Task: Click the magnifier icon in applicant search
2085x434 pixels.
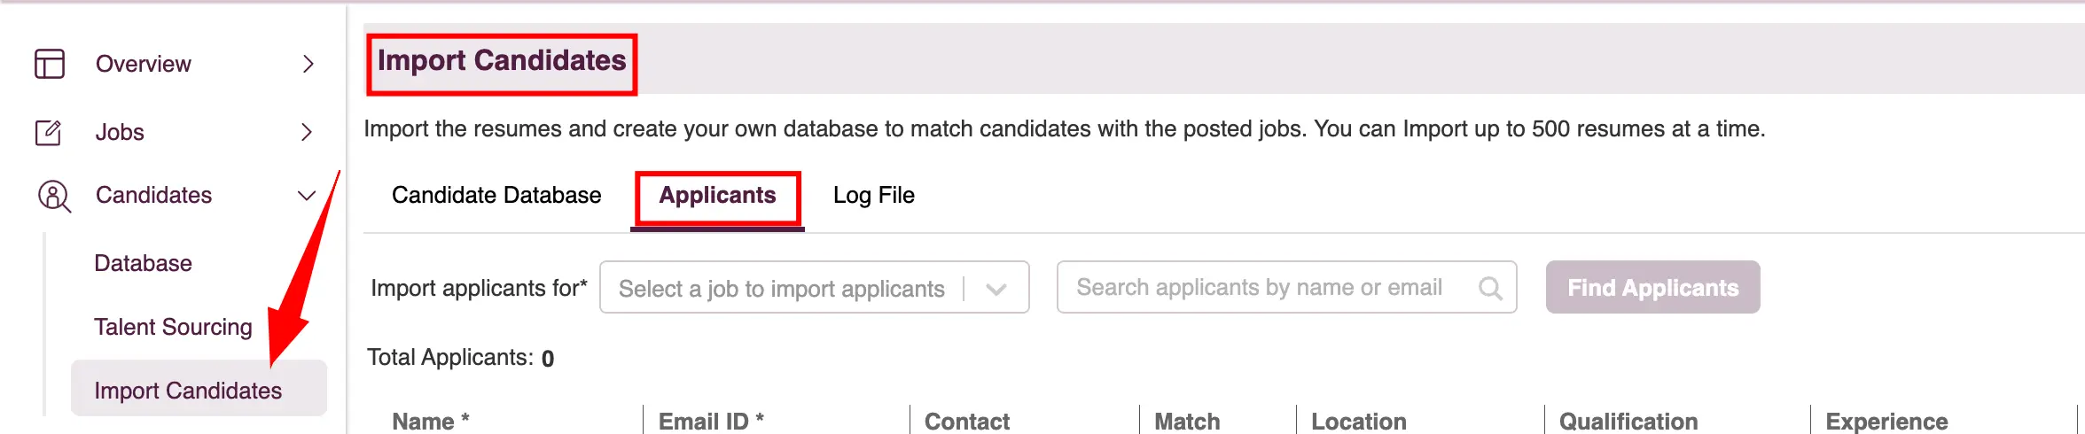Action: [x=1490, y=288]
